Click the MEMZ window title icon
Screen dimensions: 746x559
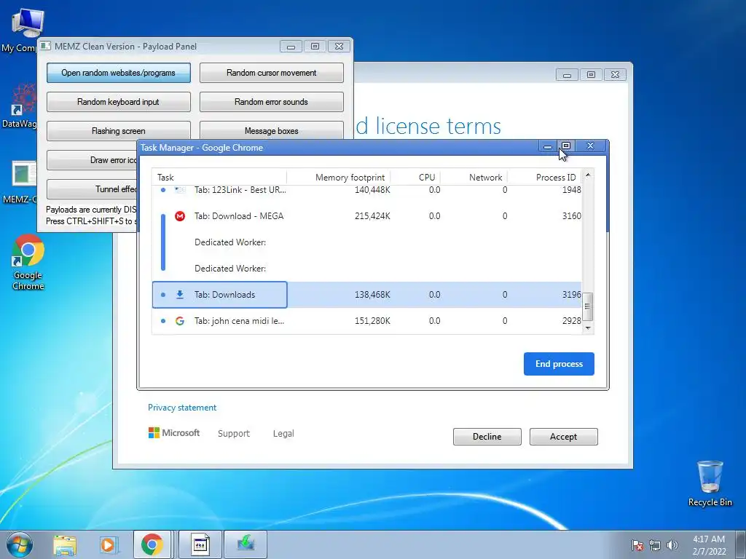(45, 46)
